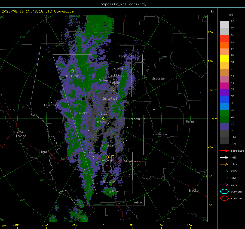Click the km label at bottom-left corner

pos(4,226)
